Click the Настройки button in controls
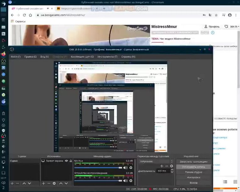This screenshot has width=240, height=192. click(194, 177)
